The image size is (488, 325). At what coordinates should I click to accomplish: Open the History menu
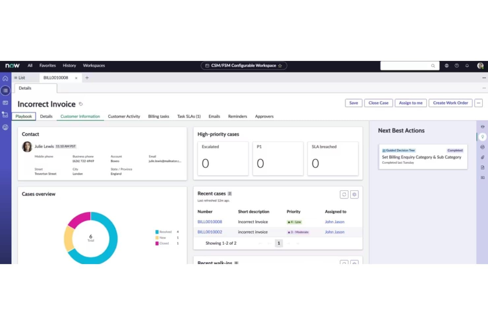pos(69,66)
